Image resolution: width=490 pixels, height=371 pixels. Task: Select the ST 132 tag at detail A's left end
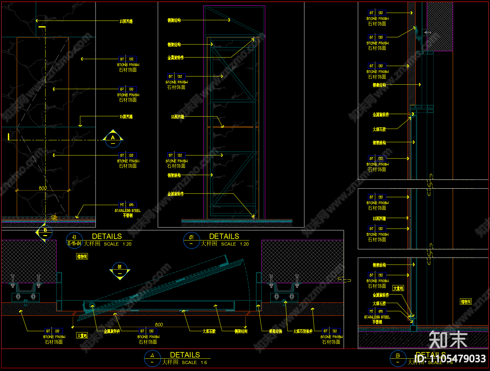pyautogui.click(x=54, y=331)
